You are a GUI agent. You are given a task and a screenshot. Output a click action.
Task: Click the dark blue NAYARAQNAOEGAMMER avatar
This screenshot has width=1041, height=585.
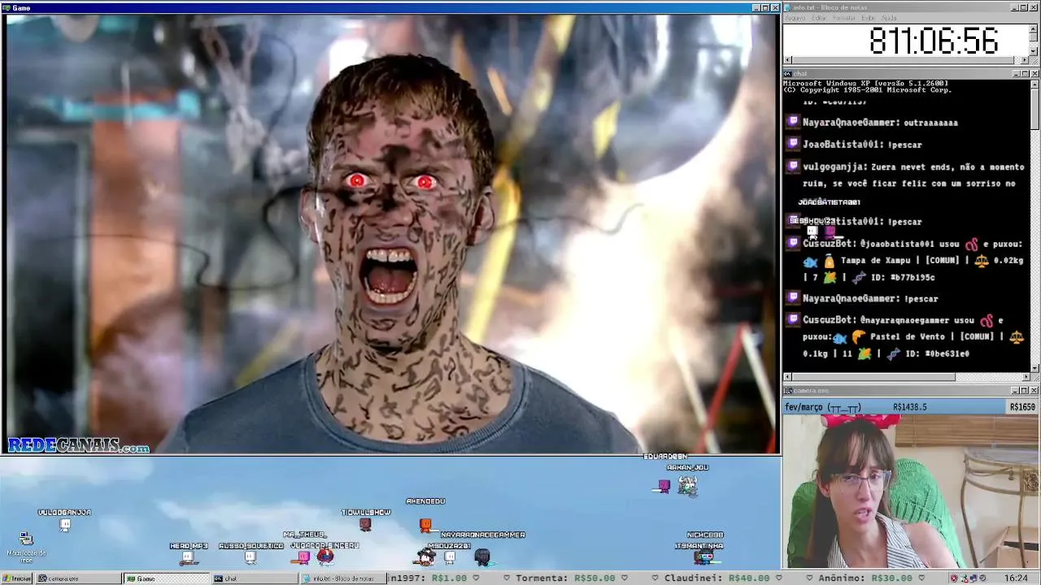coord(482,557)
